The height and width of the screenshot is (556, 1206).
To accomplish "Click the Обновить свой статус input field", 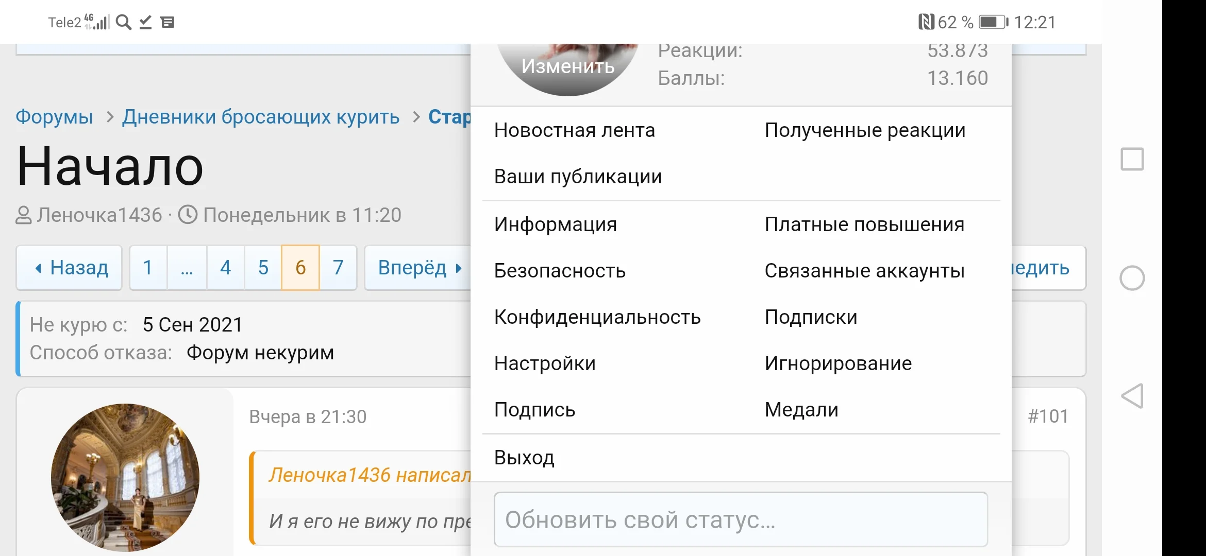I will point(741,519).
